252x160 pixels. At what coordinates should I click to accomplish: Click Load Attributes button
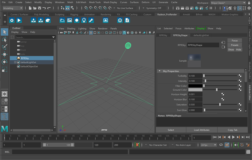point(202,130)
